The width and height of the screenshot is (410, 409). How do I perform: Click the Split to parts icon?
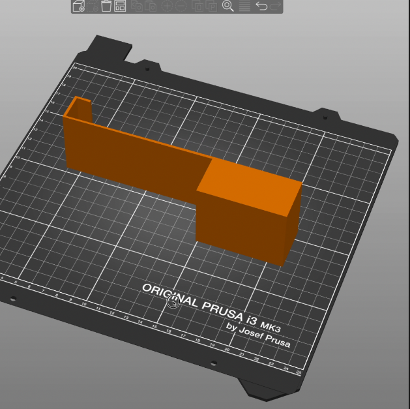[x=212, y=7]
